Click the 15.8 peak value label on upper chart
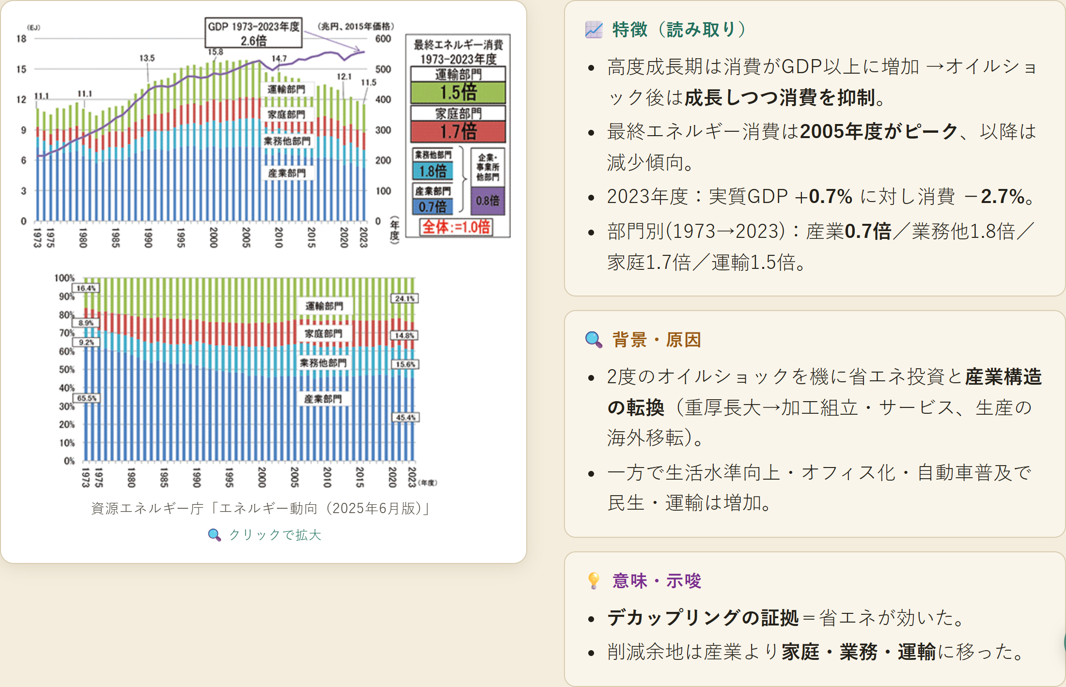This screenshot has height=687, width=1066. (x=216, y=52)
